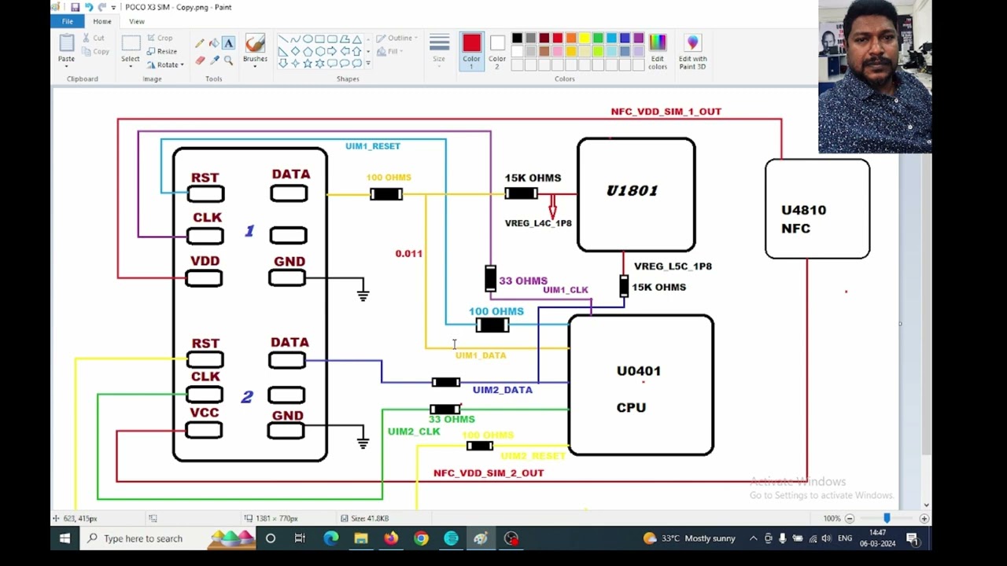
Task: Select the Magnifier tool
Action: (x=228, y=61)
